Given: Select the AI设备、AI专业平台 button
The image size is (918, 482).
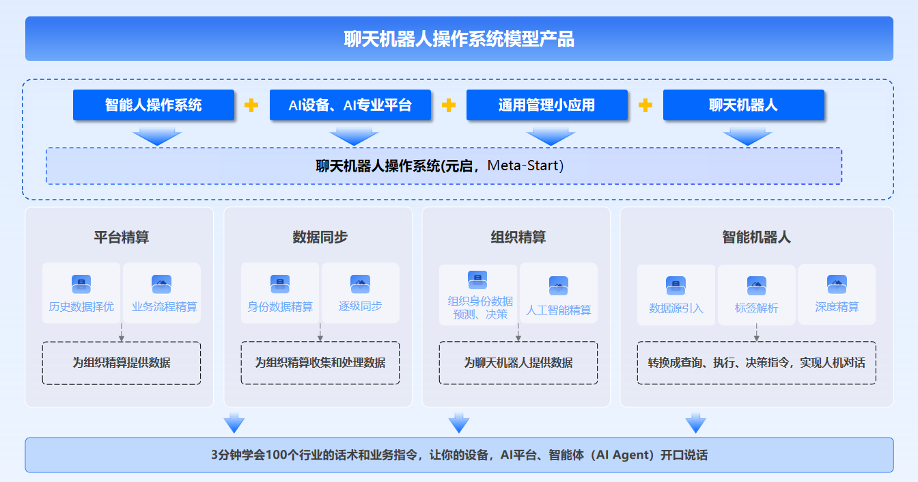Looking at the screenshot, I should click(350, 105).
